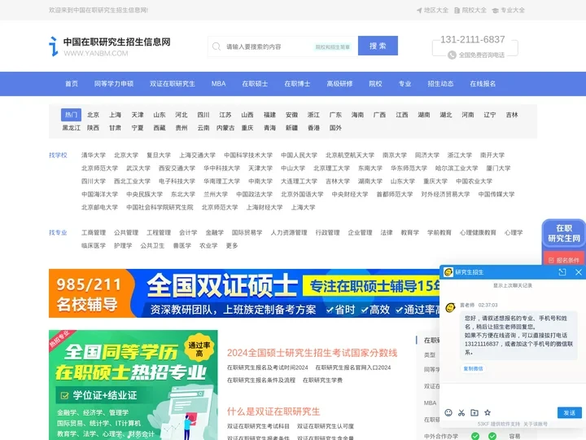Open 中国科学技术大学 link

coord(248,156)
